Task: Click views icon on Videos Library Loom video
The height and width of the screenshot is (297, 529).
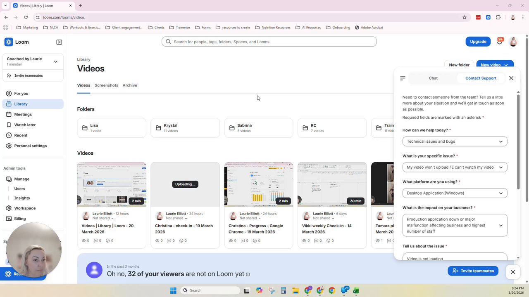Action: [84, 240]
